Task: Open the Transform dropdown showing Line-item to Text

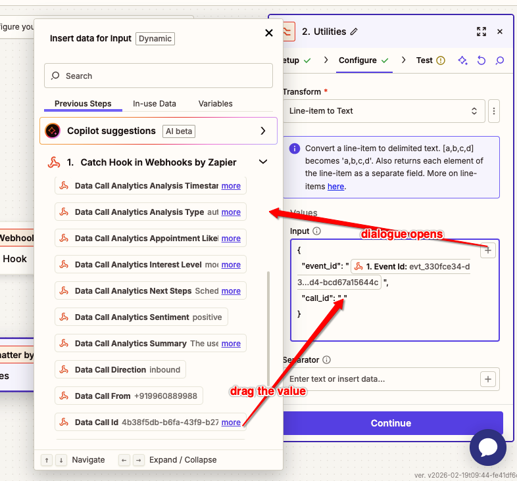Action: (x=384, y=111)
